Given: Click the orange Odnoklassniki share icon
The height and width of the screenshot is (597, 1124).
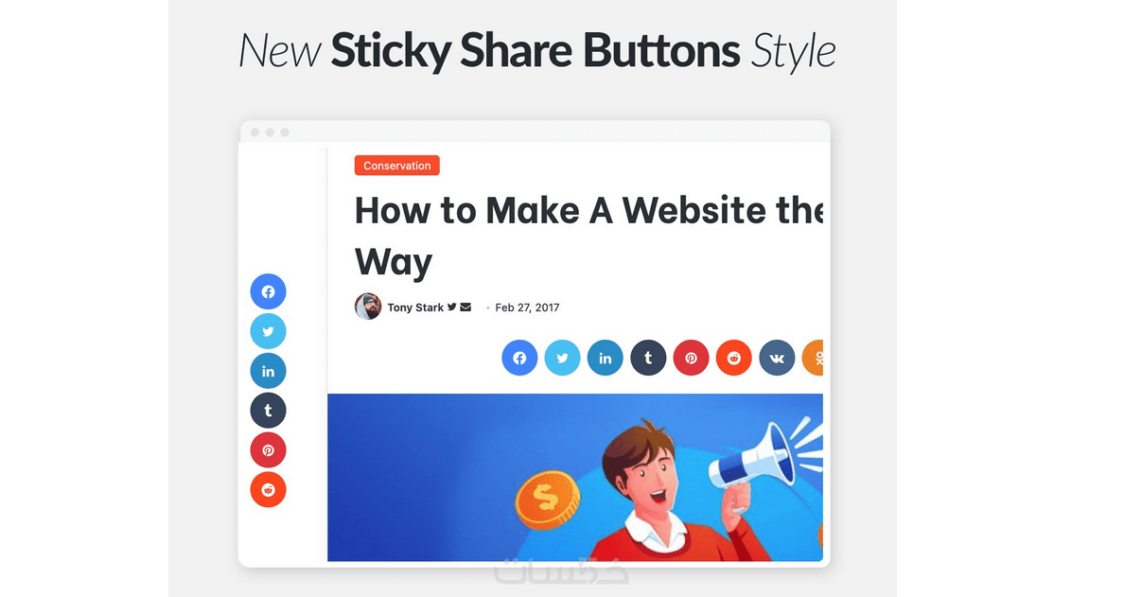Looking at the screenshot, I should [x=813, y=358].
